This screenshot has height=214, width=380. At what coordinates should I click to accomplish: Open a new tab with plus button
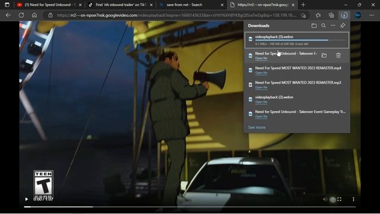(303, 5)
